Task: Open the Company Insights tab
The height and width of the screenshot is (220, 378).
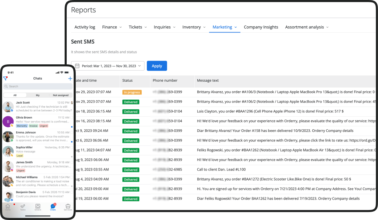Action: tap(261, 27)
